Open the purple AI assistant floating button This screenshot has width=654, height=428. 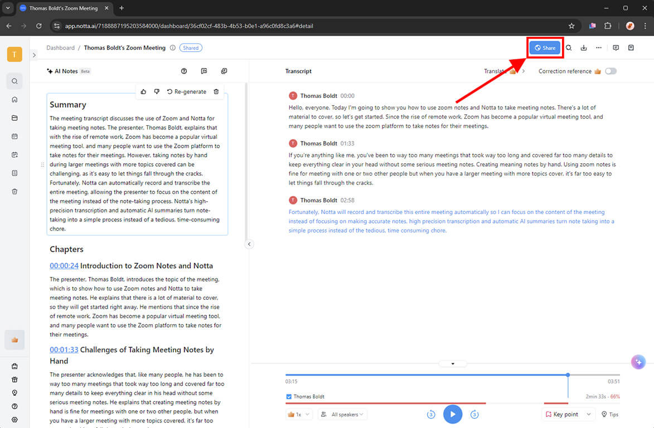point(638,362)
